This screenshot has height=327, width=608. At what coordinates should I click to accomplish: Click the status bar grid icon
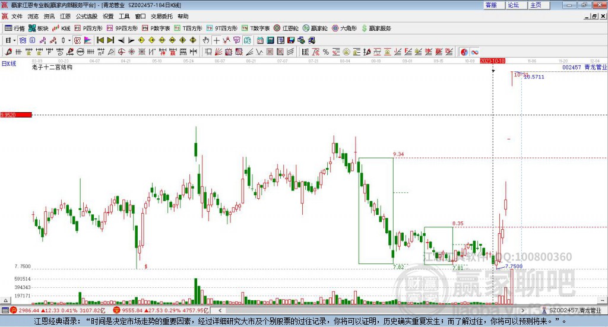tap(5, 310)
